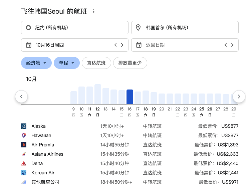The width and height of the screenshot is (246, 189).
Task: Click the Asiana Airlines logo icon
Action: [x=24, y=154]
